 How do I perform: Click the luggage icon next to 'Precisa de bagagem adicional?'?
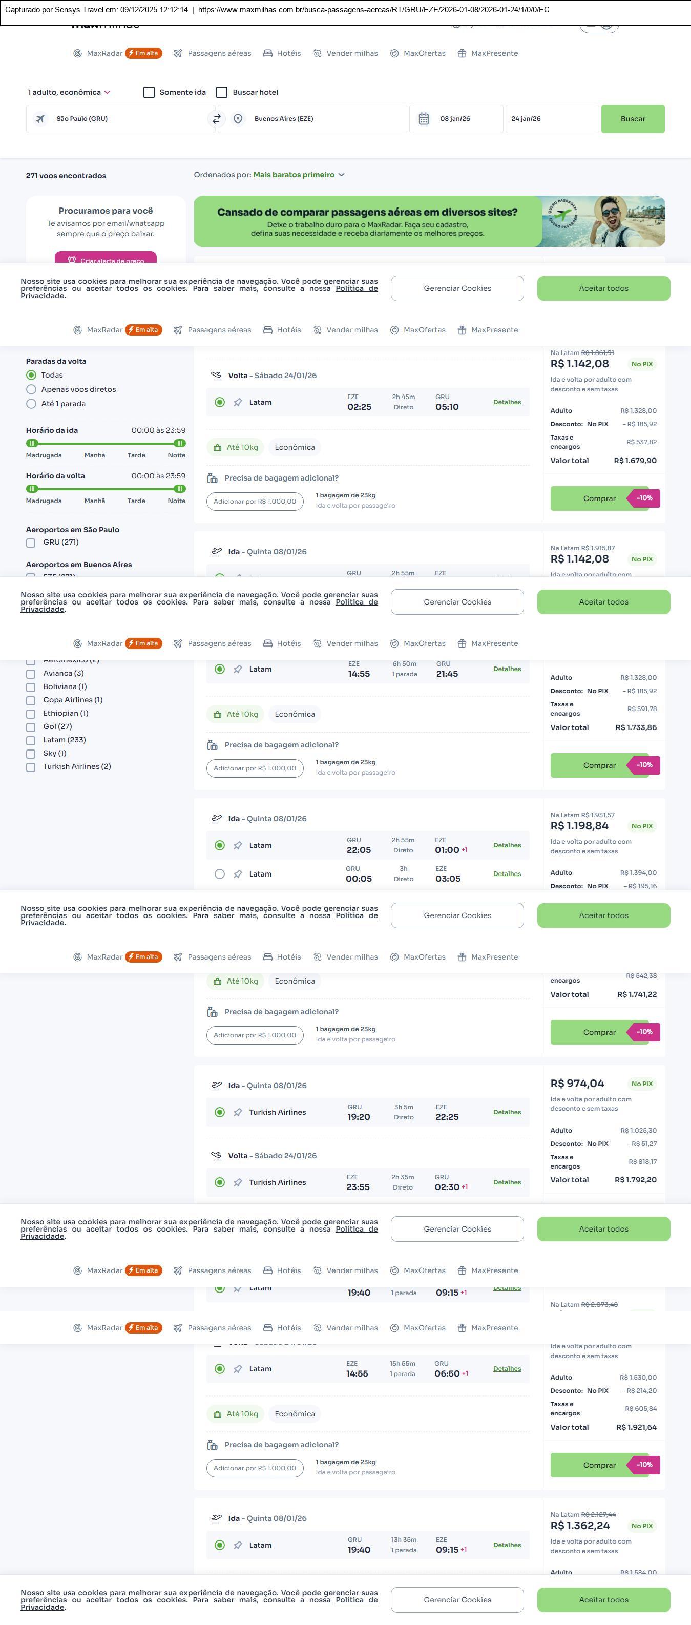[x=213, y=478]
